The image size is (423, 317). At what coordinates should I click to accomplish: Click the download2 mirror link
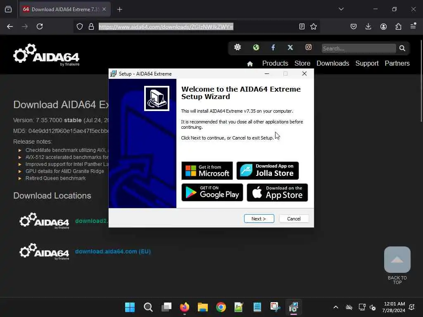(x=92, y=221)
